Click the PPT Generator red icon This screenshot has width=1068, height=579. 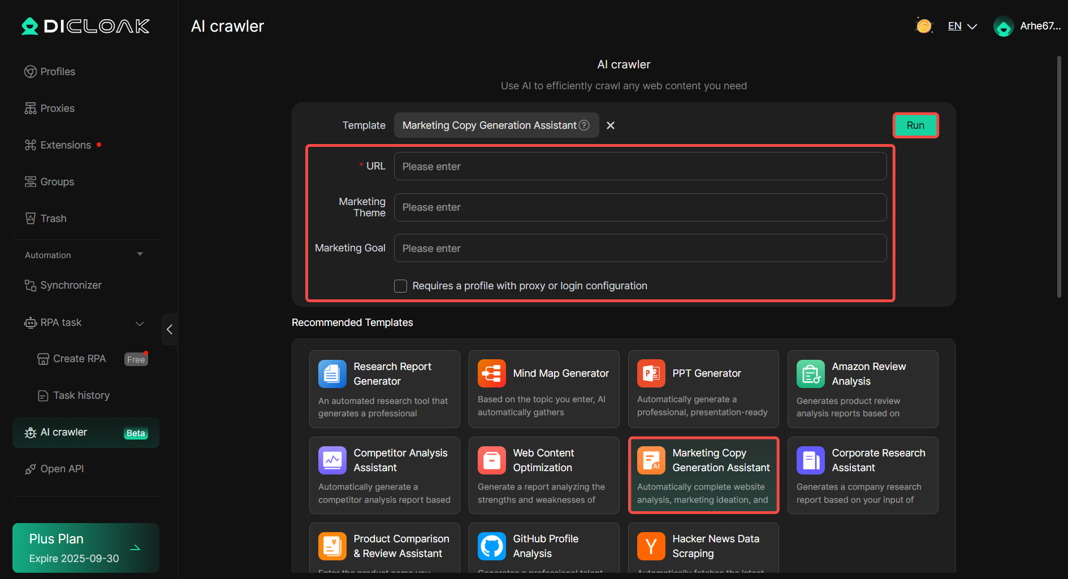pos(651,373)
